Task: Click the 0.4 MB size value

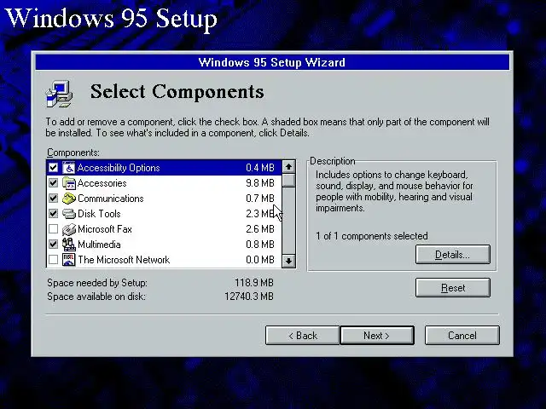Action: [x=260, y=168]
